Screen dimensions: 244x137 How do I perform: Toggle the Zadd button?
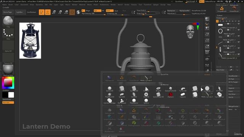(110, 11)
